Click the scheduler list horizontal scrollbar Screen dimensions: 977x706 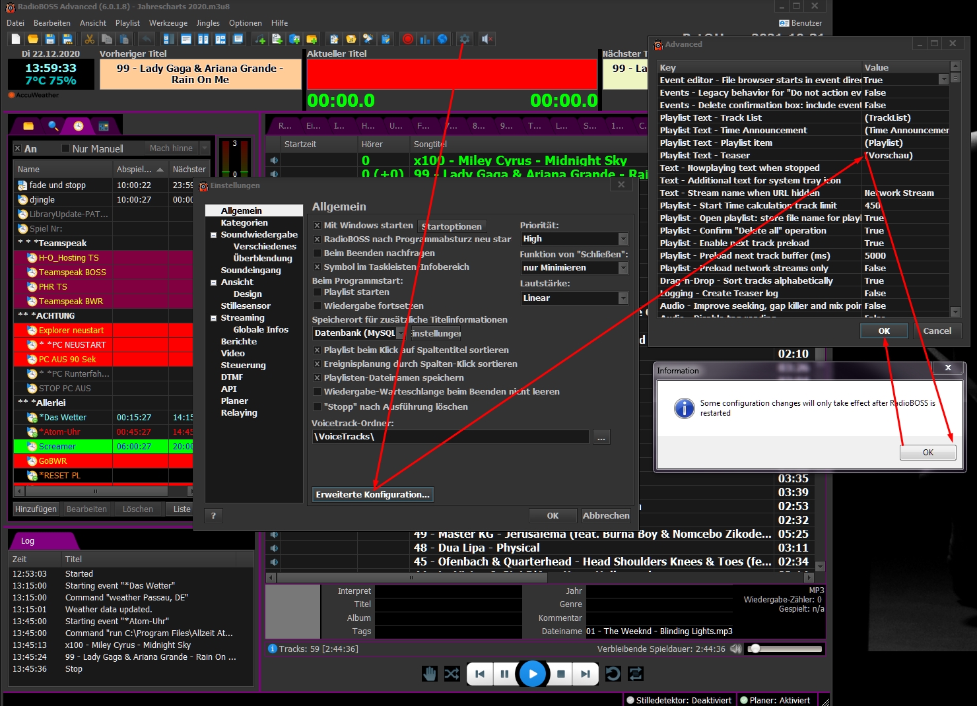[102, 491]
